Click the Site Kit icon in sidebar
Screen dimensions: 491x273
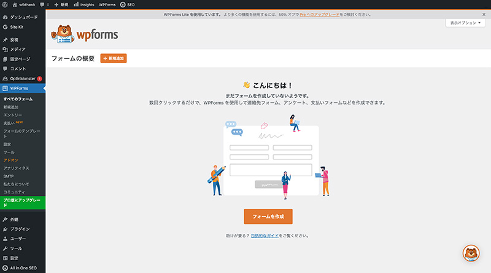pyautogui.click(x=5, y=27)
